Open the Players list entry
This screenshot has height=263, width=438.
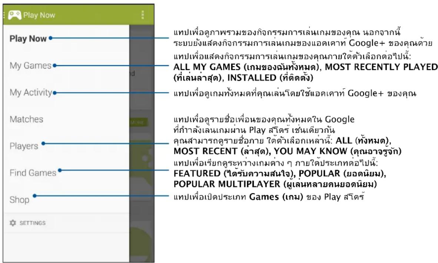tap(24, 146)
